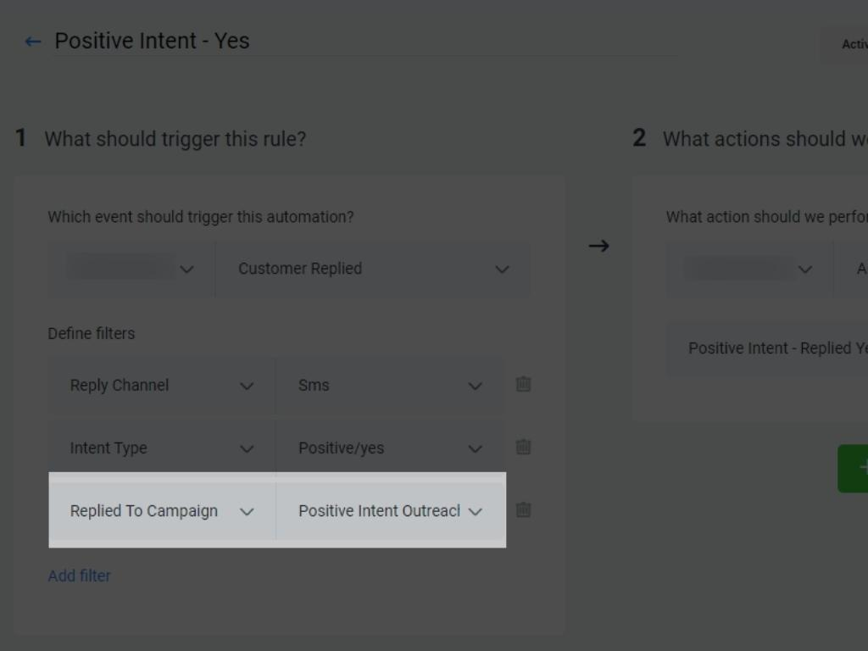Delete the Intent Type filter row
This screenshot has width=868, height=651.
pos(523,447)
